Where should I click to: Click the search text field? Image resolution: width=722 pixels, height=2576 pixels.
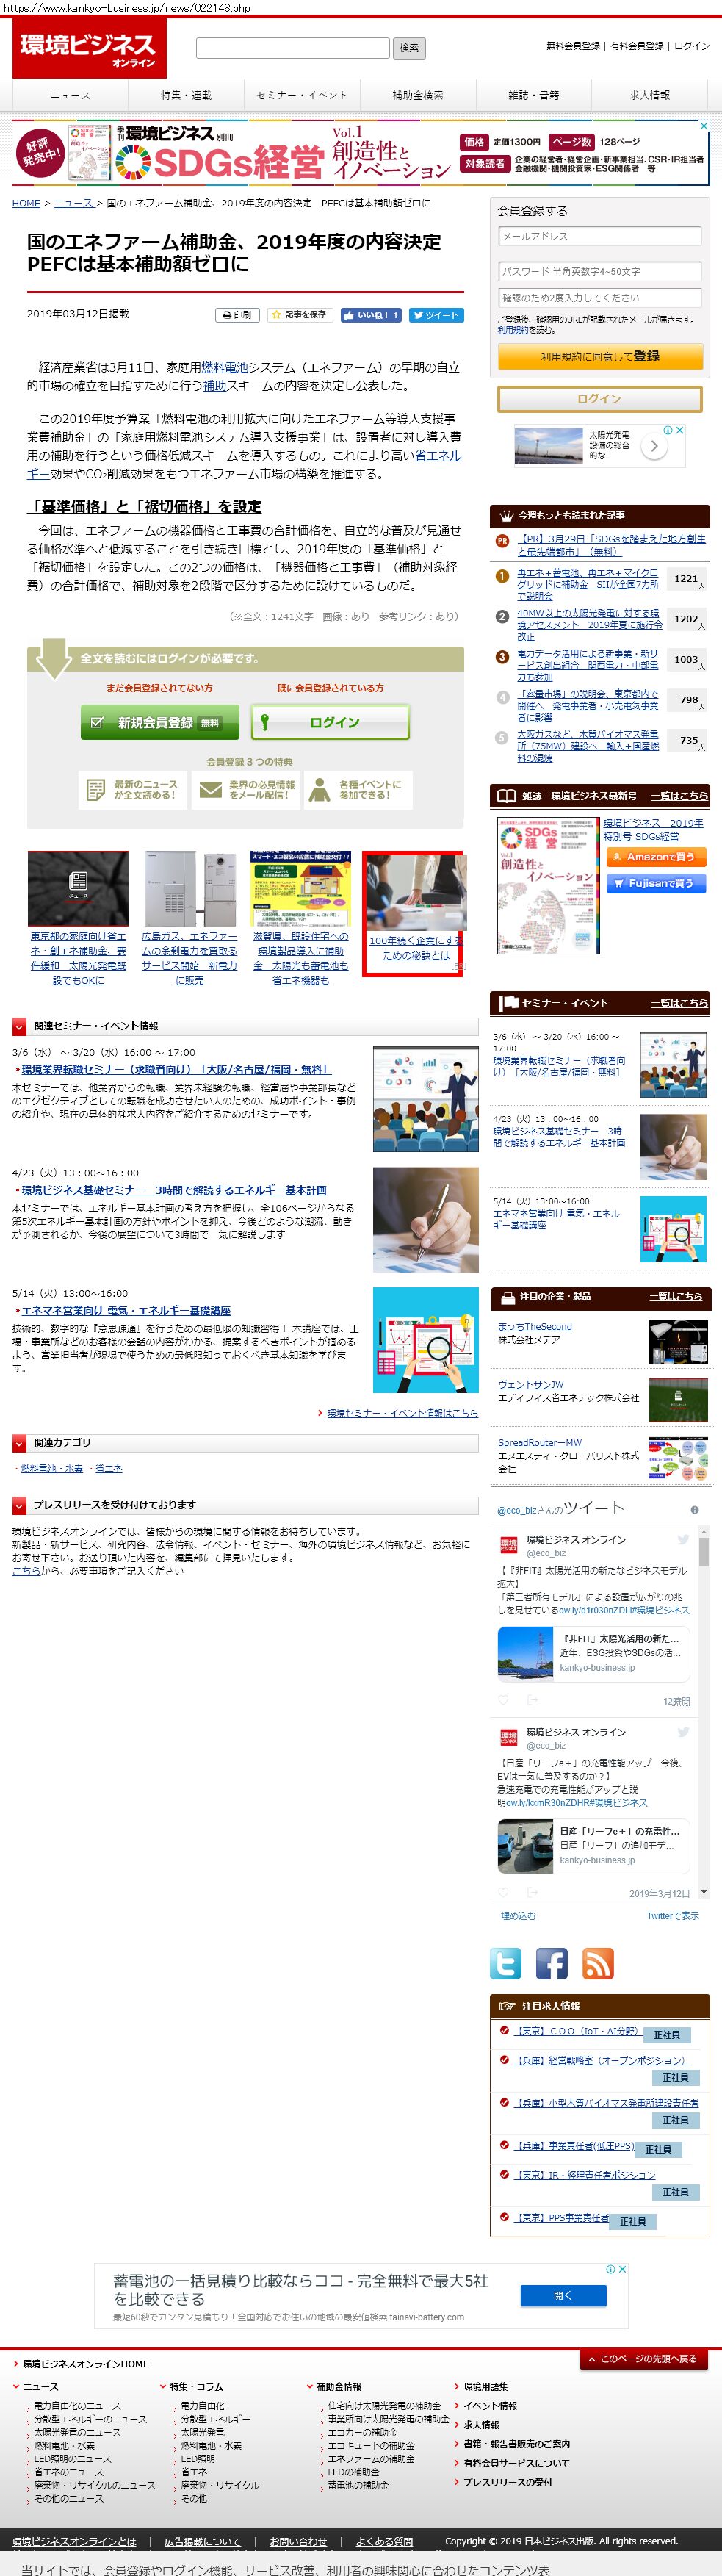point(292,48)
